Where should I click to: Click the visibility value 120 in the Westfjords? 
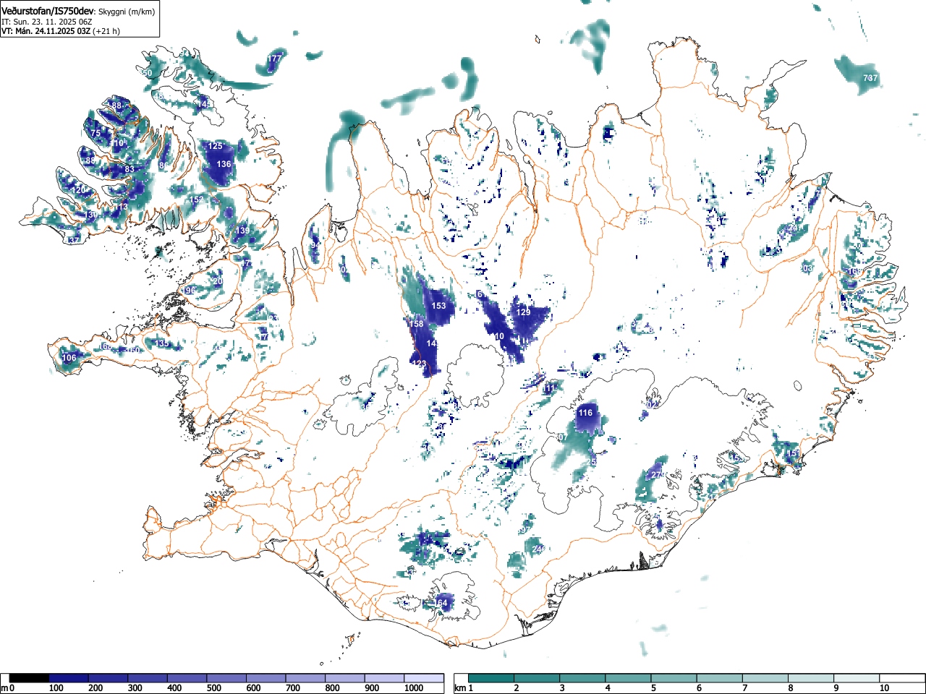coord(79,189)
